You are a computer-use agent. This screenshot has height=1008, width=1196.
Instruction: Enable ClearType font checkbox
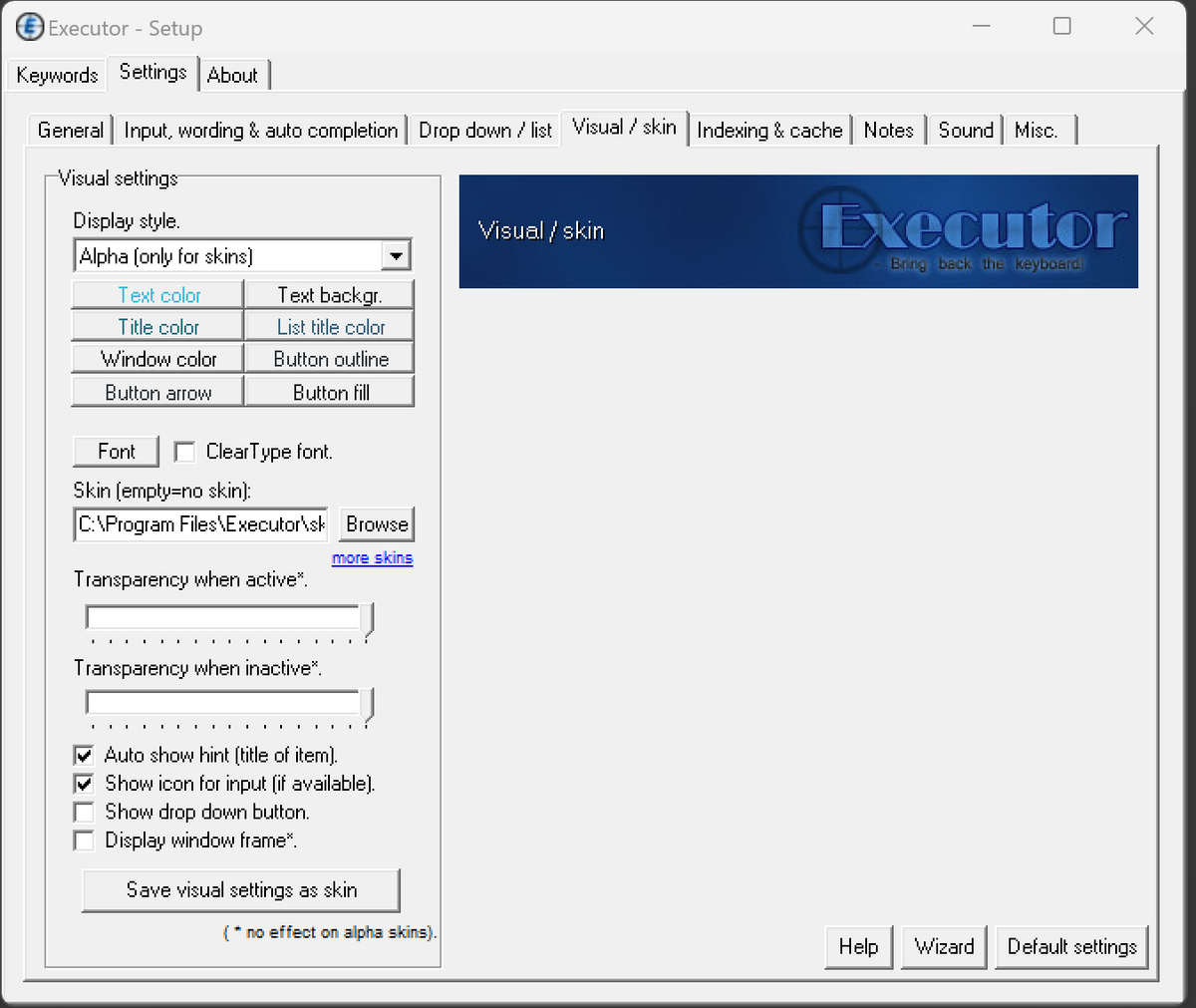[184, 452]
